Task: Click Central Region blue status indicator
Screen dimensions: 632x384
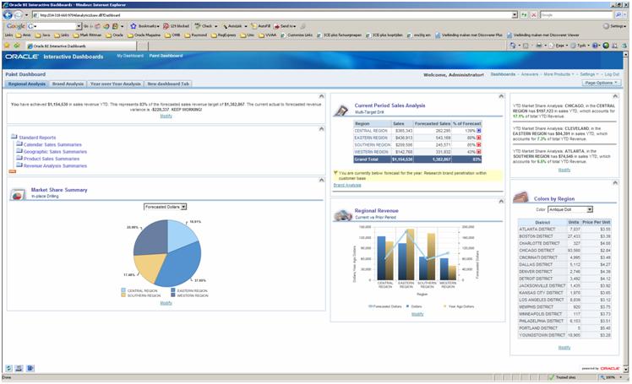Action: pyautogui.click(x=478, y=131)
